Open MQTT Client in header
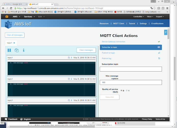The width and height of the screenshot is (177, 128). coord(119,23)
